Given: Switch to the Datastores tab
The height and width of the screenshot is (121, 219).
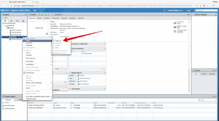Looking at the screenshot, I should click(x=73, y=18).
